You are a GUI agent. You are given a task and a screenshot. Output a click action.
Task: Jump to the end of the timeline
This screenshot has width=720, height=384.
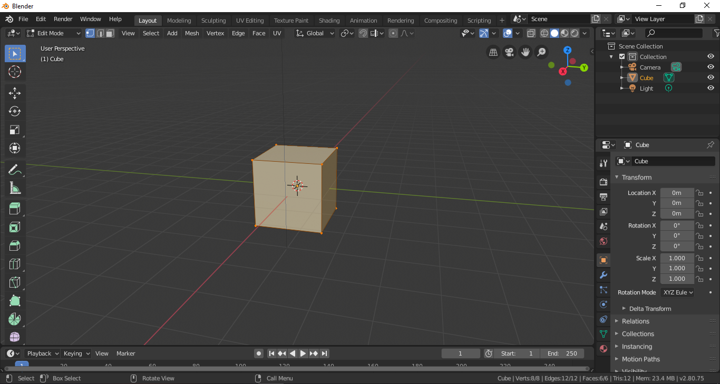pyautogui.click(x=324, y=353)
